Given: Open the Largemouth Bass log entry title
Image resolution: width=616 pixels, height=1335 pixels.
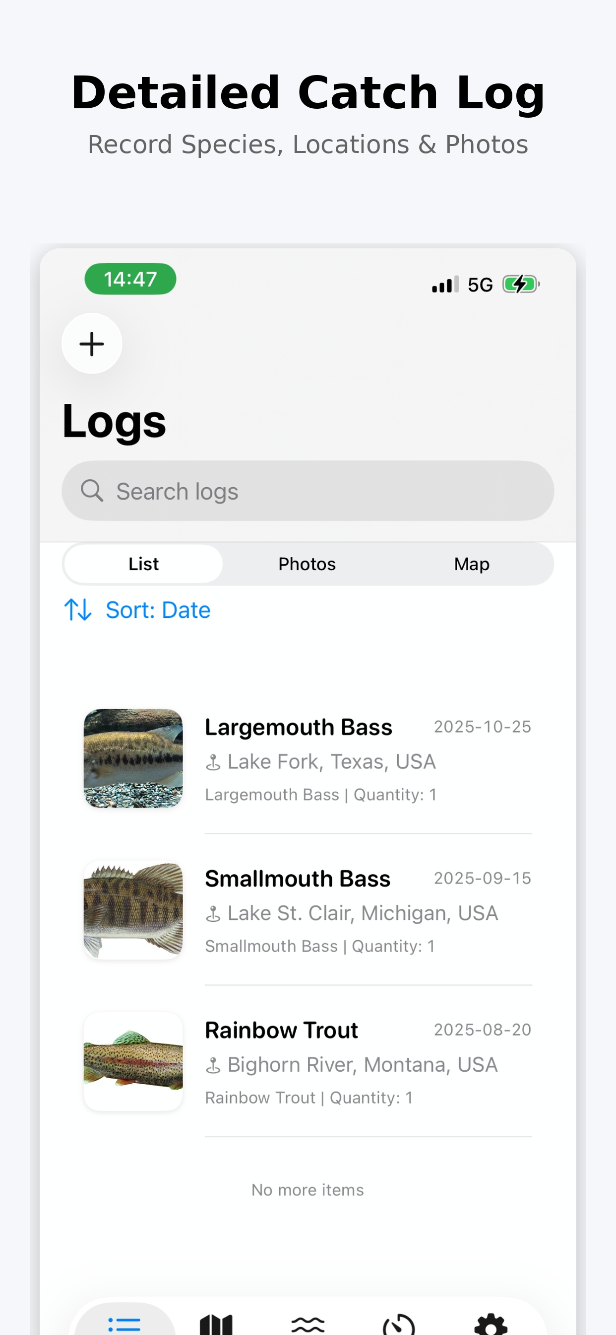Looking at the screenshot, I should (x=298, y=727).
